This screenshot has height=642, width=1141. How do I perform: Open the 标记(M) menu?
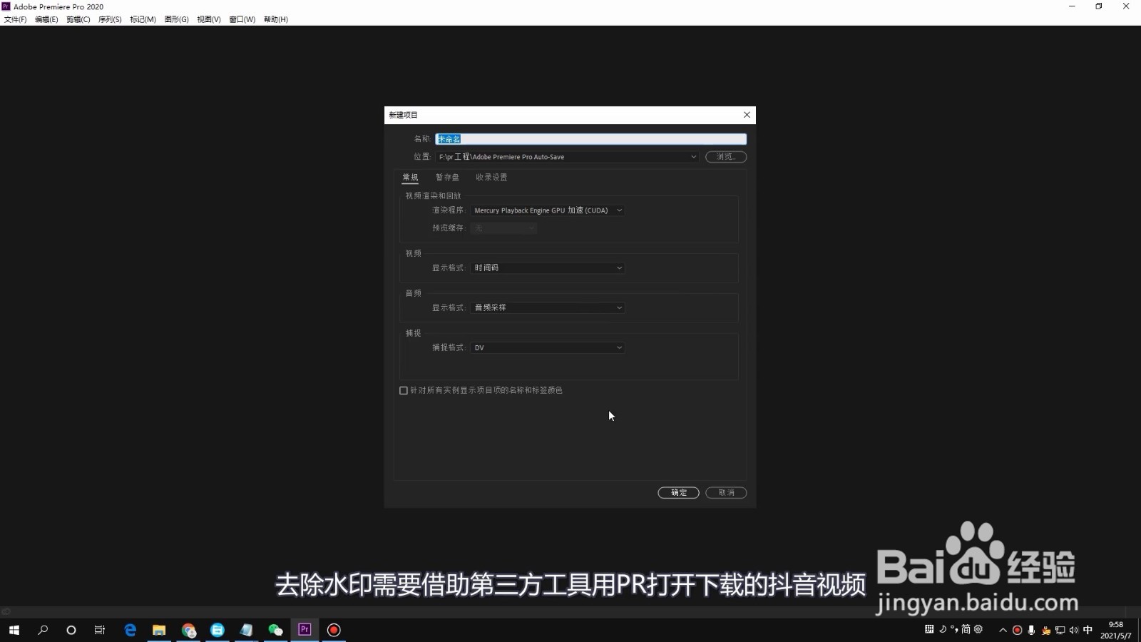(143, 19)
